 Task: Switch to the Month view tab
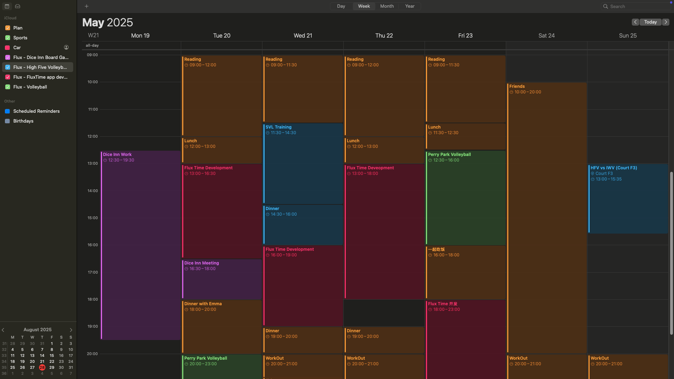(x=386, y=6)
